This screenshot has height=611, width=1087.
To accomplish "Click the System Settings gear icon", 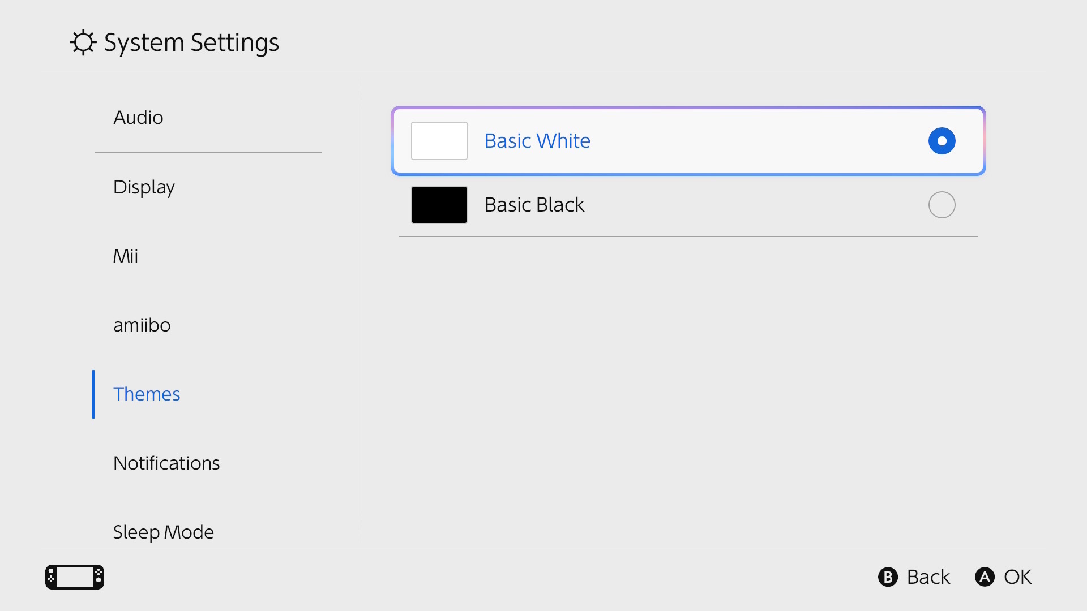I will [x=83, y=42].
